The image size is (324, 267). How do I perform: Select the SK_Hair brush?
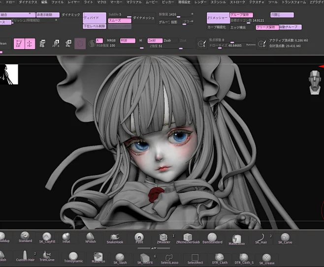pyautogui.click(x=261, y=238)
